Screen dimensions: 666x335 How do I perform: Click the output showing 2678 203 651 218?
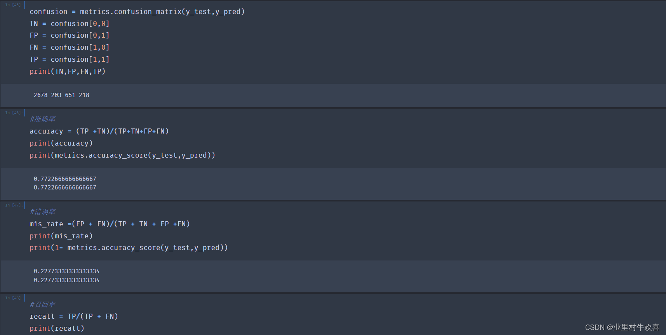(x=61, y=95)
